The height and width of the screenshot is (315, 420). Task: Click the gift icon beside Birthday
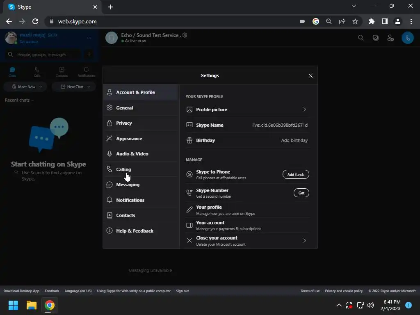[189, 140]
